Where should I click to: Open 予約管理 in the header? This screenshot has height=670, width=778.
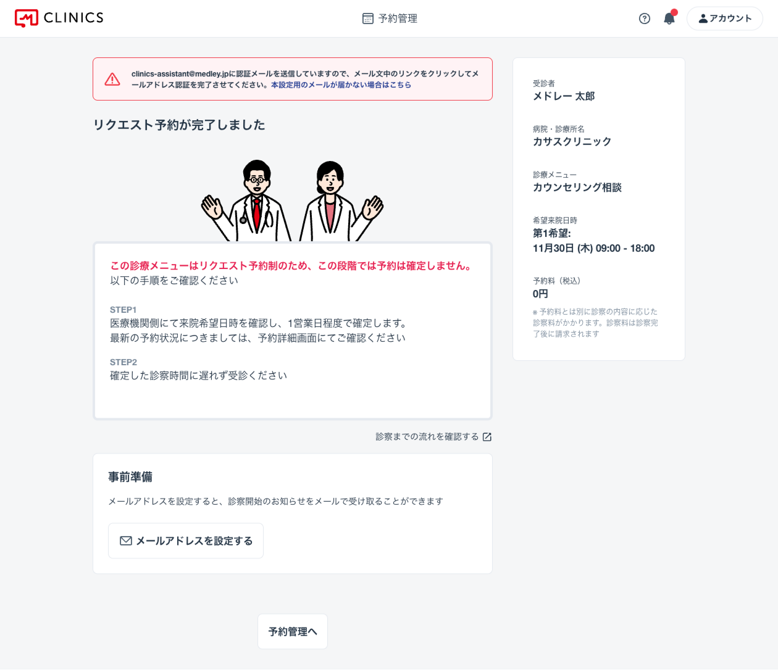[x=390, y=19]
